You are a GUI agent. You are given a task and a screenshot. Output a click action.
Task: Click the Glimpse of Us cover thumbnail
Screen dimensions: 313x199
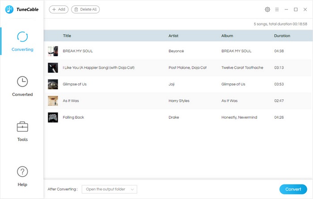pyautogui.click(x=53, y=84)
